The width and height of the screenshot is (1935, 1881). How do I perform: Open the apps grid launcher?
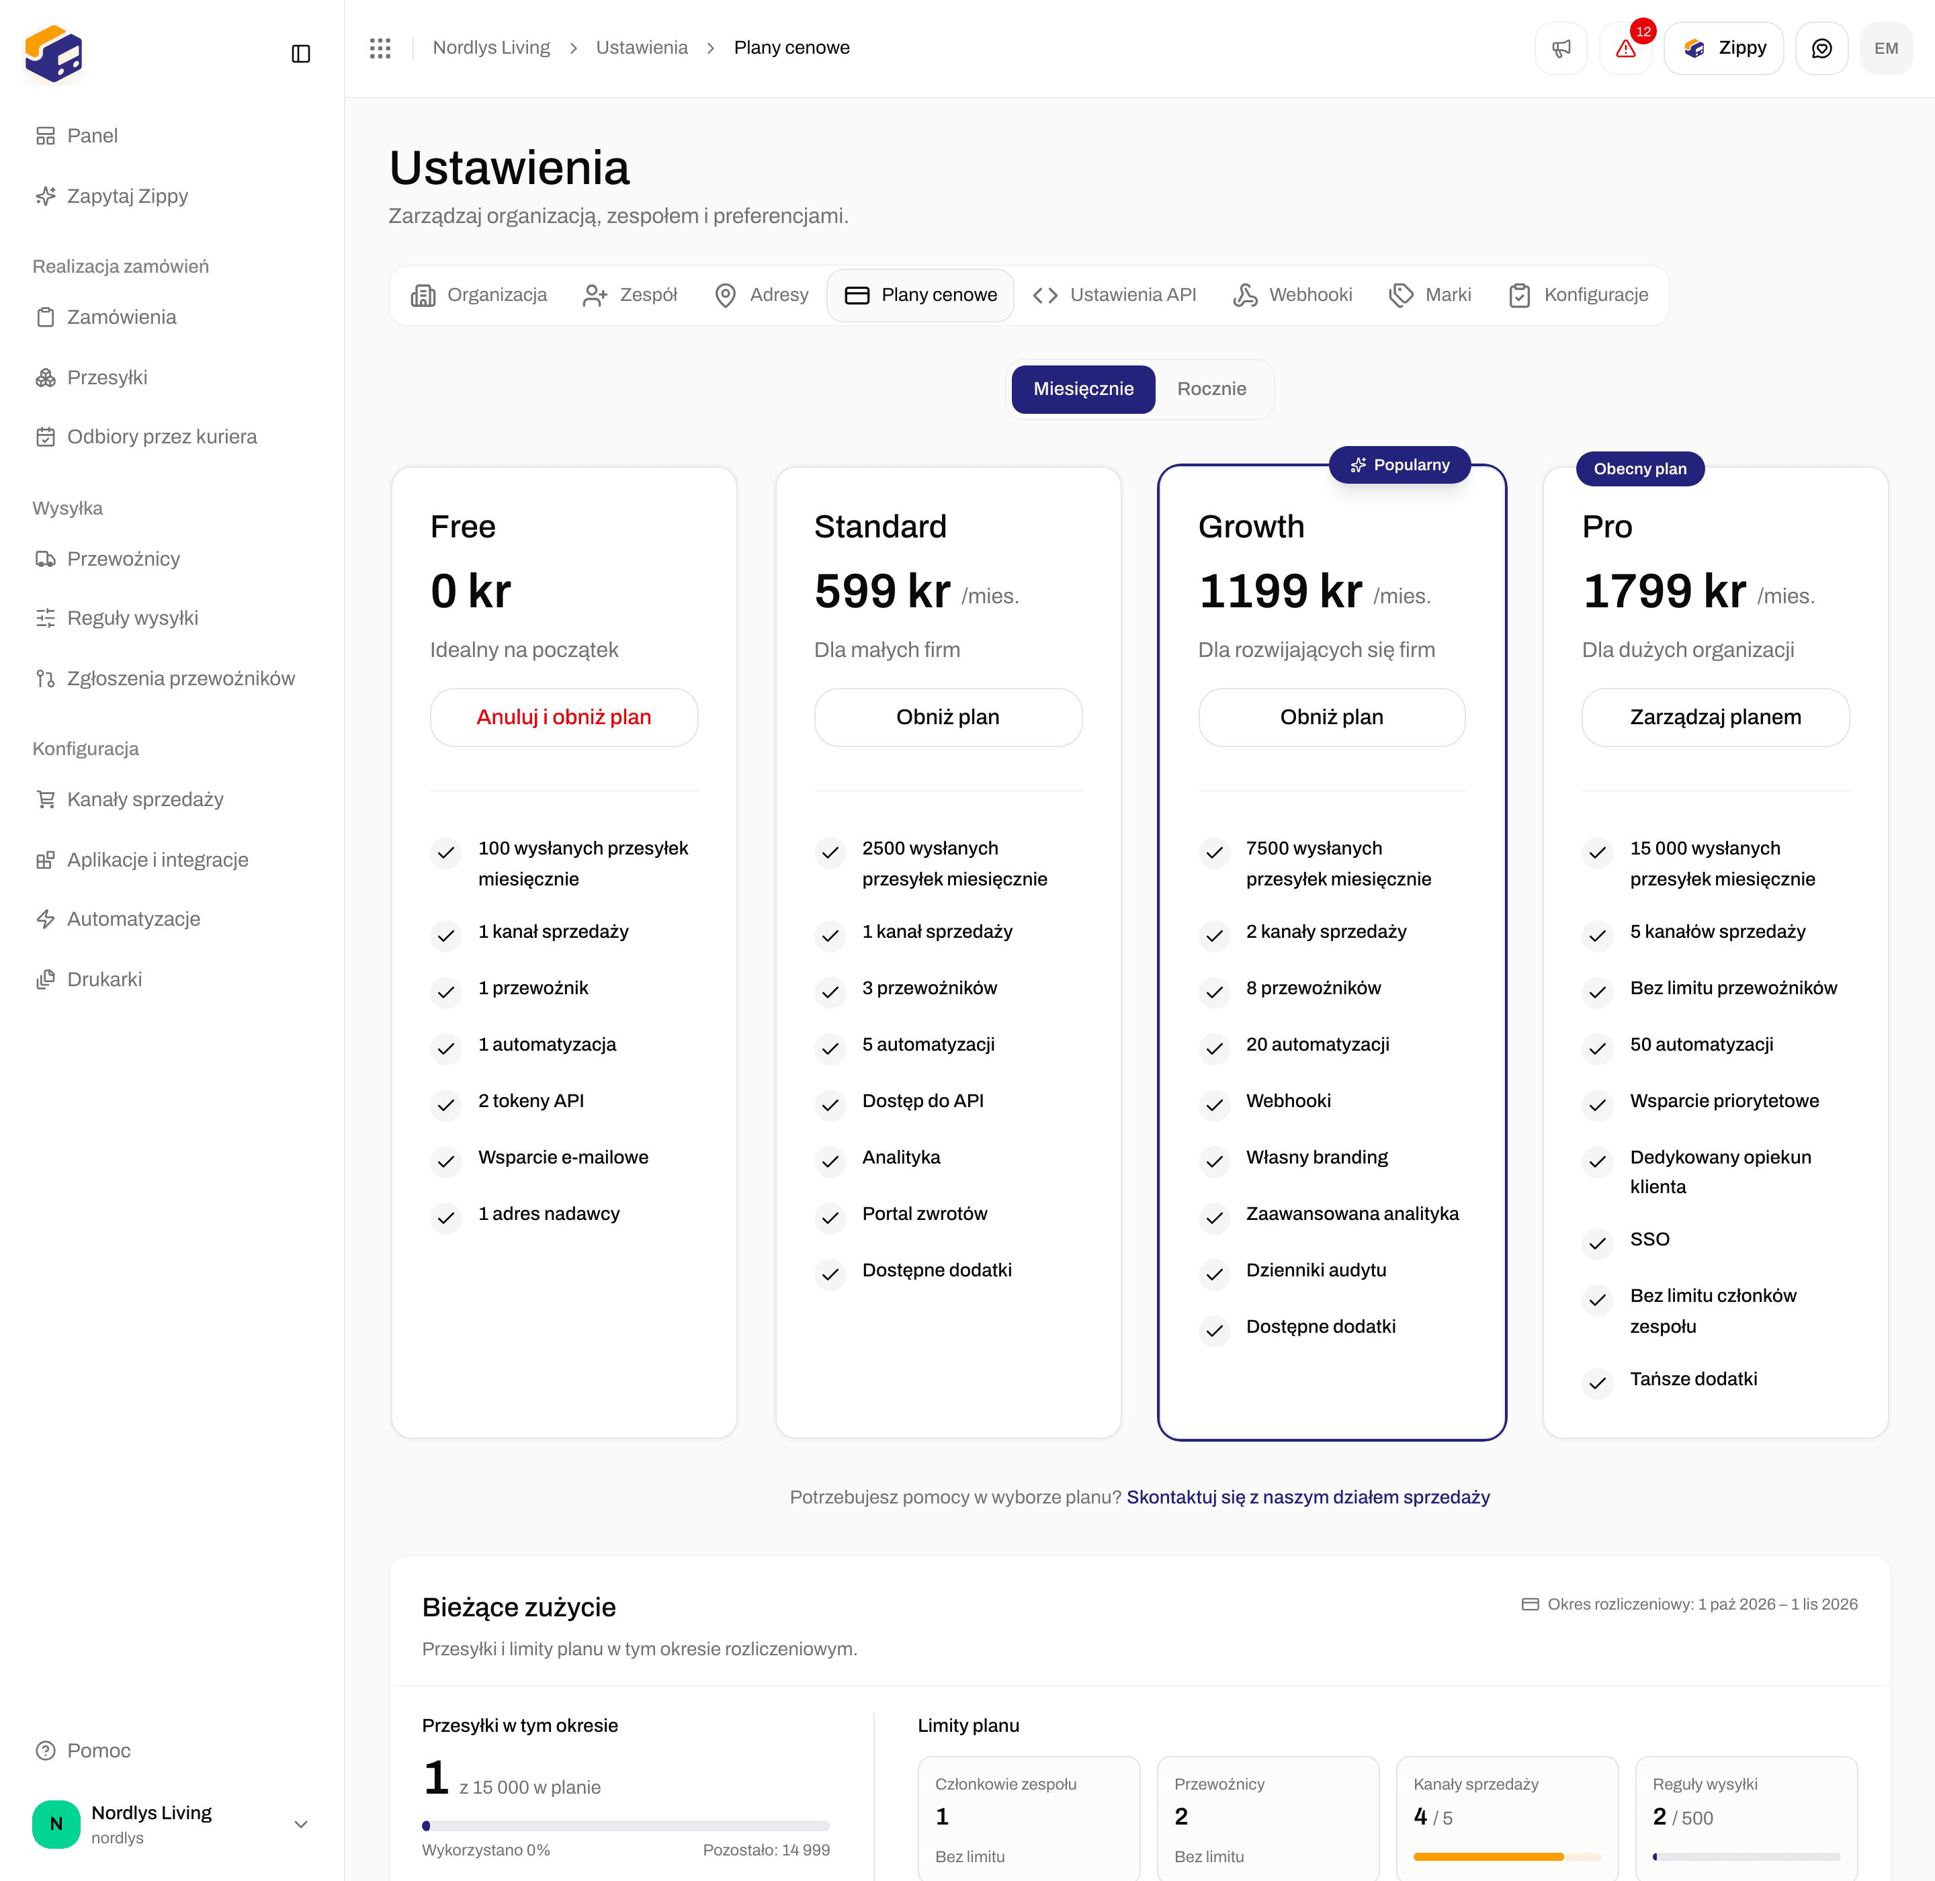[380, 48]
